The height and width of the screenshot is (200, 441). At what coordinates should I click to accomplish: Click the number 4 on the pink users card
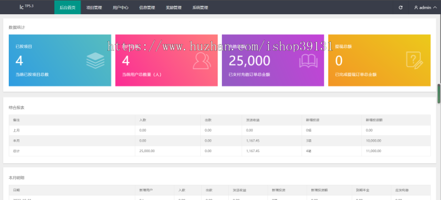click(126, 61)
